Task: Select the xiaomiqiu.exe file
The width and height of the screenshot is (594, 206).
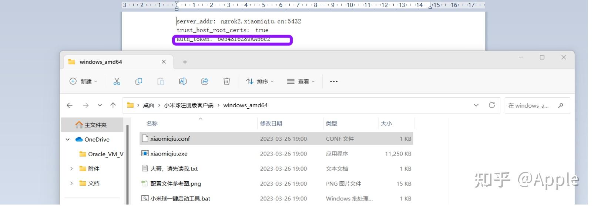Action: point(276,154)
